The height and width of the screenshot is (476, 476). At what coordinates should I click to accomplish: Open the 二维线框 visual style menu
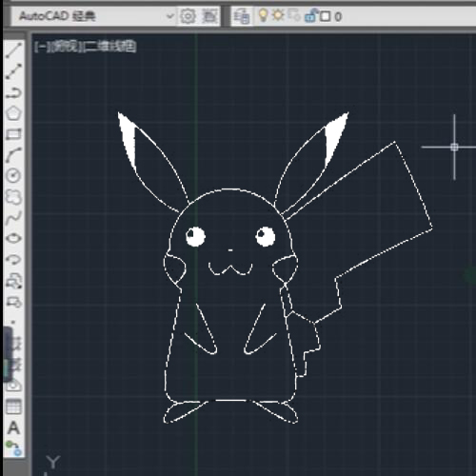coord(109,47)
